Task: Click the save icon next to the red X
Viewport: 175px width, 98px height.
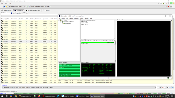Action: pyautogui.click(x=171, y=7)
